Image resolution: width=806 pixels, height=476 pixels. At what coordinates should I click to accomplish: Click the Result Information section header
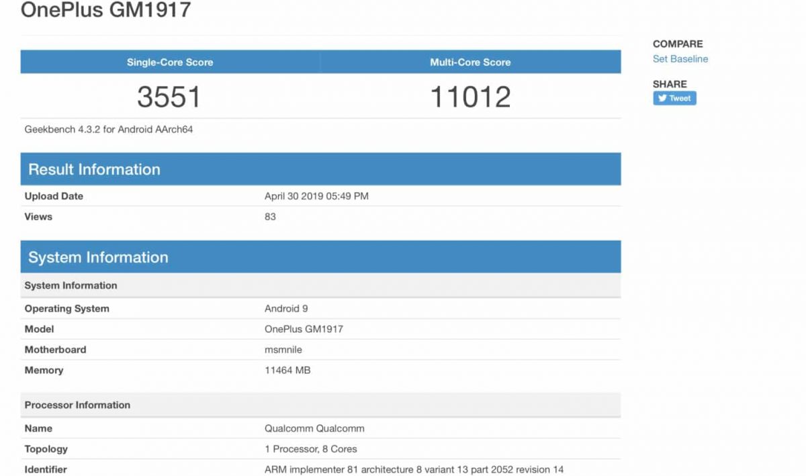coord(94,169)
